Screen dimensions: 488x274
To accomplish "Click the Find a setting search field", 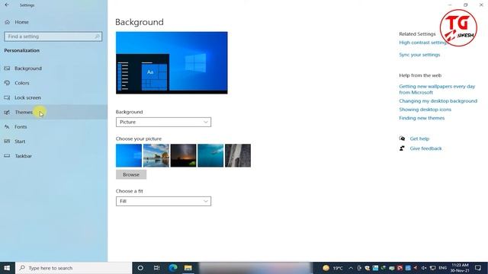I will (53, 37).
